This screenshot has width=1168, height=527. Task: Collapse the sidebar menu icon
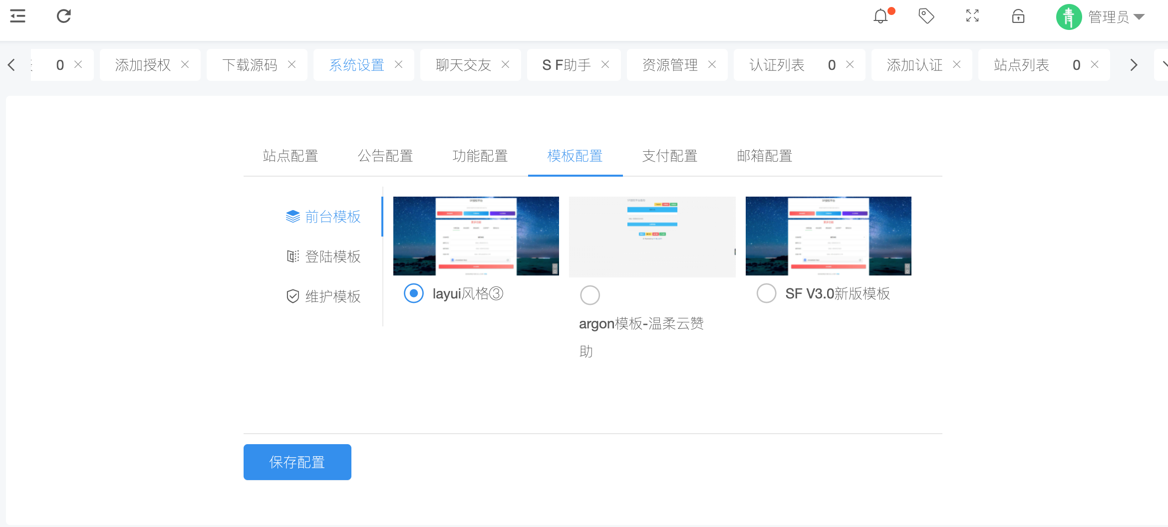click(x=17, y=16)
